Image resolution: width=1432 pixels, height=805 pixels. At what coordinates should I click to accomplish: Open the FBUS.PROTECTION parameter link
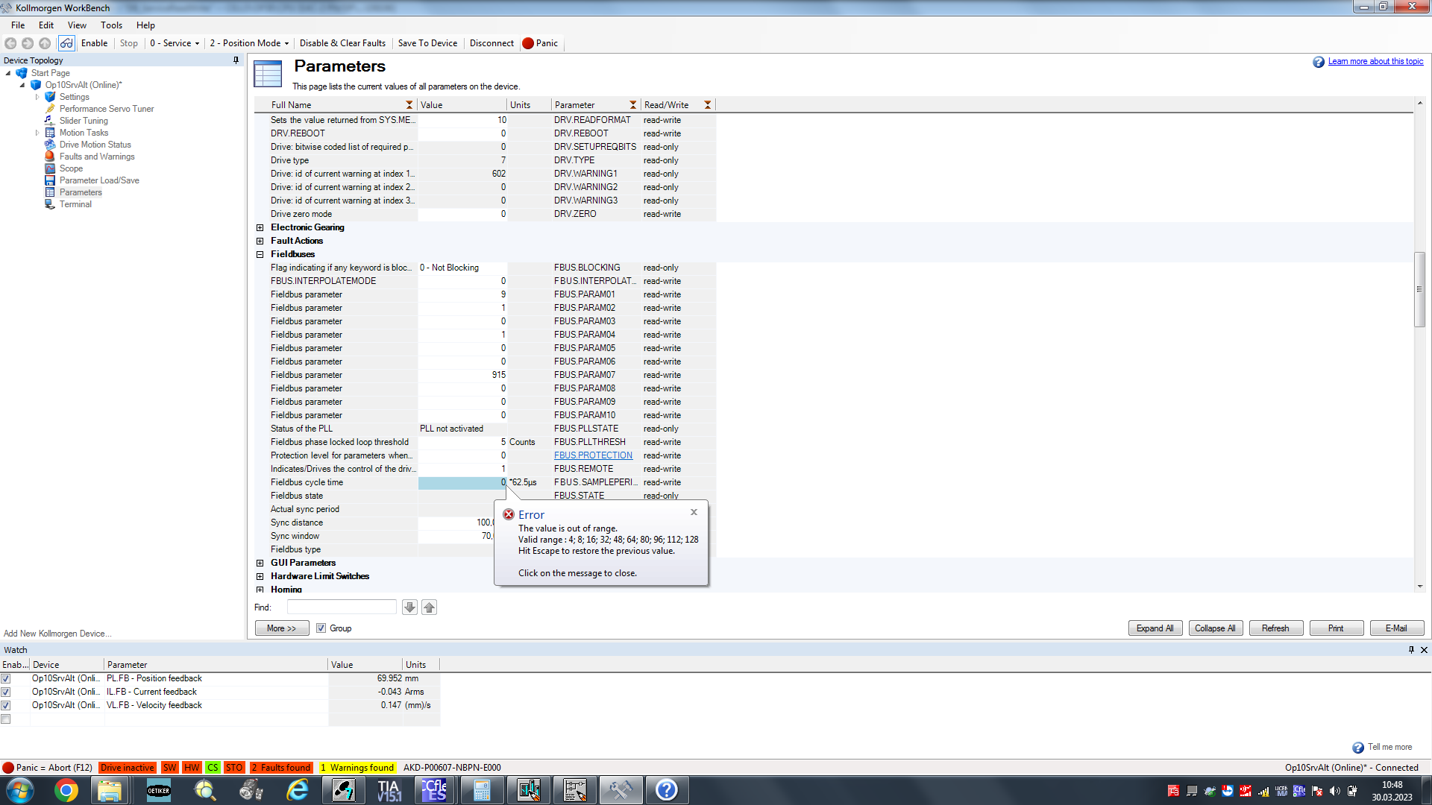(x=593, y=455)
